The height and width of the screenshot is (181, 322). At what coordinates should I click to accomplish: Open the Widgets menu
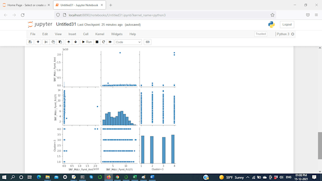116,34
